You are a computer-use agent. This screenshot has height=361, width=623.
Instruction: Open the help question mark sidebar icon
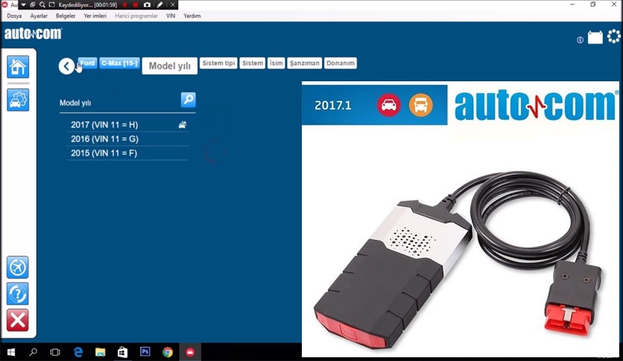(17, 294)
